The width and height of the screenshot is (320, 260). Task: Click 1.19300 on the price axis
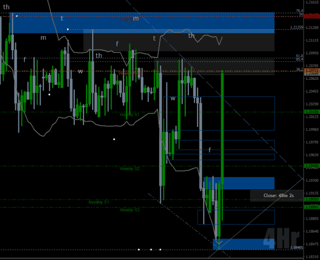(x=312, y=180)
